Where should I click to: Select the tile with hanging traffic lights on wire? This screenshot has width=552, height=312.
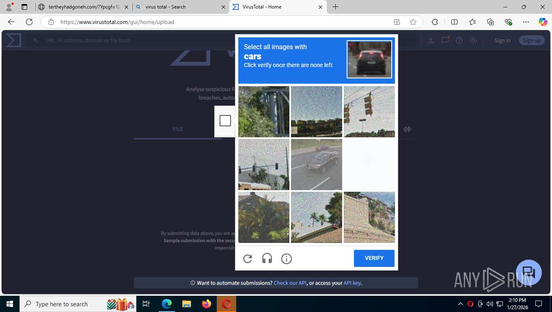[x=369, y=112]
